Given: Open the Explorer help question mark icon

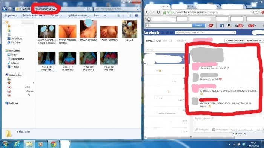Looking at the screenshot, I should (137, 15).
